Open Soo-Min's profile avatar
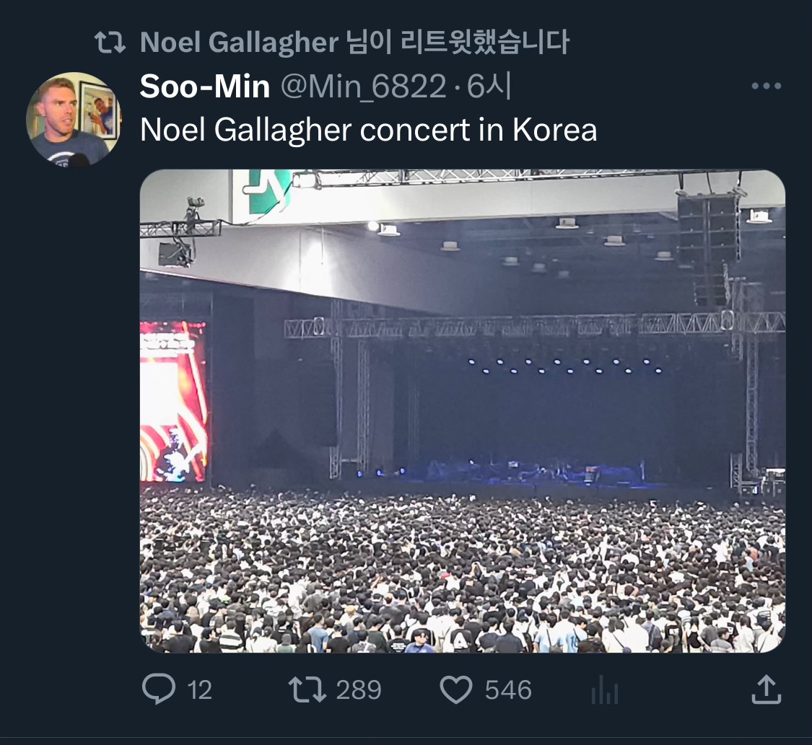 (73, 120)
